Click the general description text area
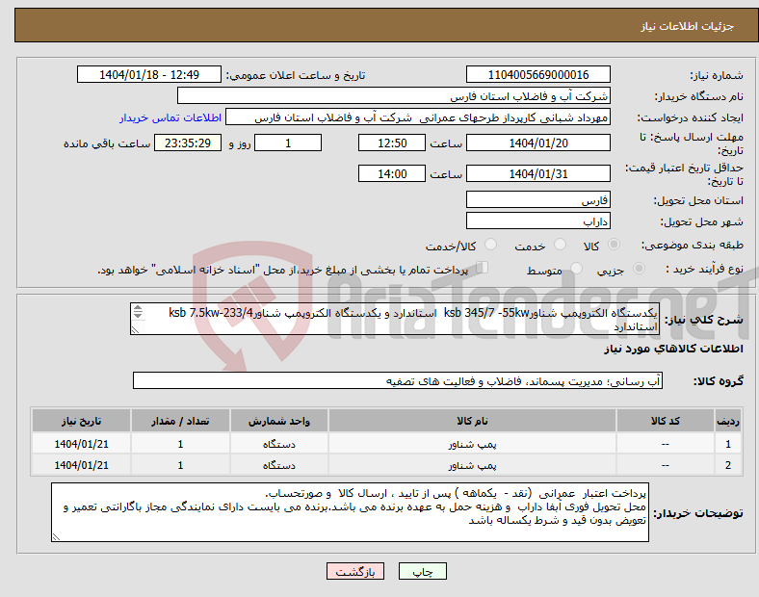This screenshot has width=759, height=597. pyautogui.click(x=395, y=319)
